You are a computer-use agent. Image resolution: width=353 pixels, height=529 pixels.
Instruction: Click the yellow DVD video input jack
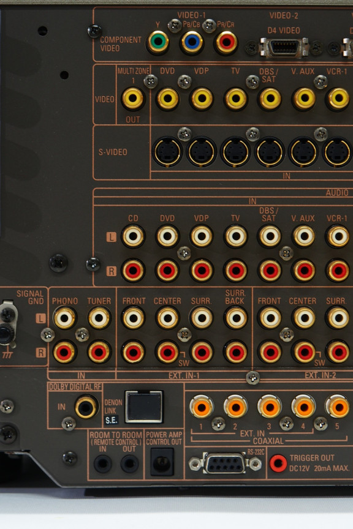[167, 99]
